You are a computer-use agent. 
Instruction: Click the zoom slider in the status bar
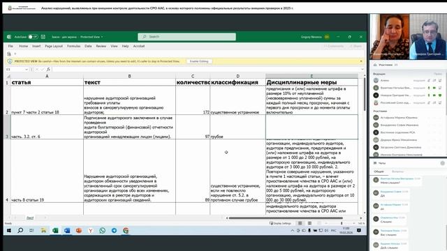pos(342,223)
